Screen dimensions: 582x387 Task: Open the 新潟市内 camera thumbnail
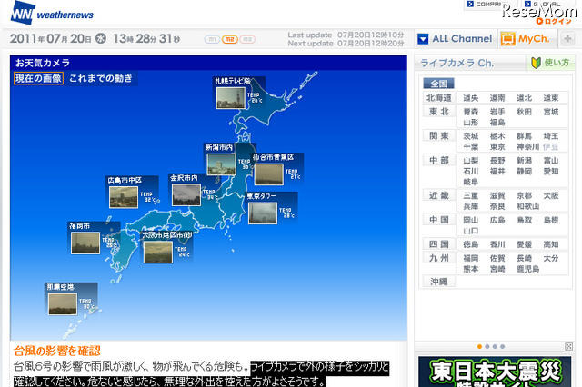click(222, 164)
